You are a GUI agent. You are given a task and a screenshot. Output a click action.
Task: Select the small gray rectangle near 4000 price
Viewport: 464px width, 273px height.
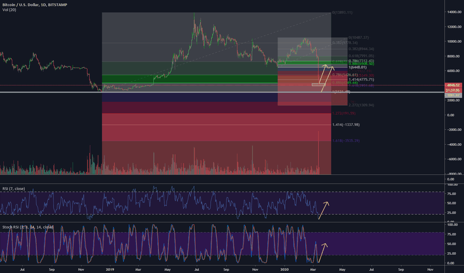tap(318, 85)
